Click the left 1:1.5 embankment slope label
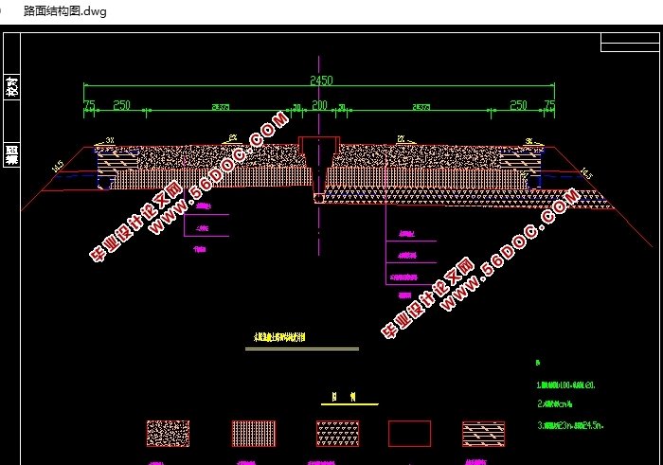The image size is (663, 465). [x=58, y=166]
